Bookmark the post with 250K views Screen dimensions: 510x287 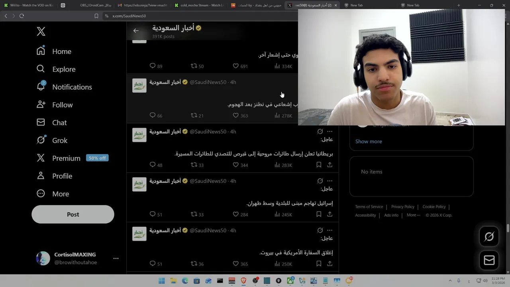point(319,263)
